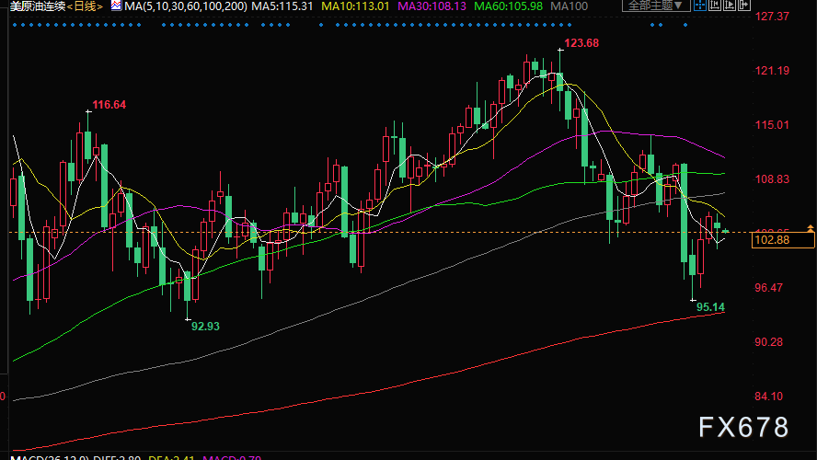Screen dimensions: 817x460
Task: Click the current price tag 102.88
Action: pos(783,240)
